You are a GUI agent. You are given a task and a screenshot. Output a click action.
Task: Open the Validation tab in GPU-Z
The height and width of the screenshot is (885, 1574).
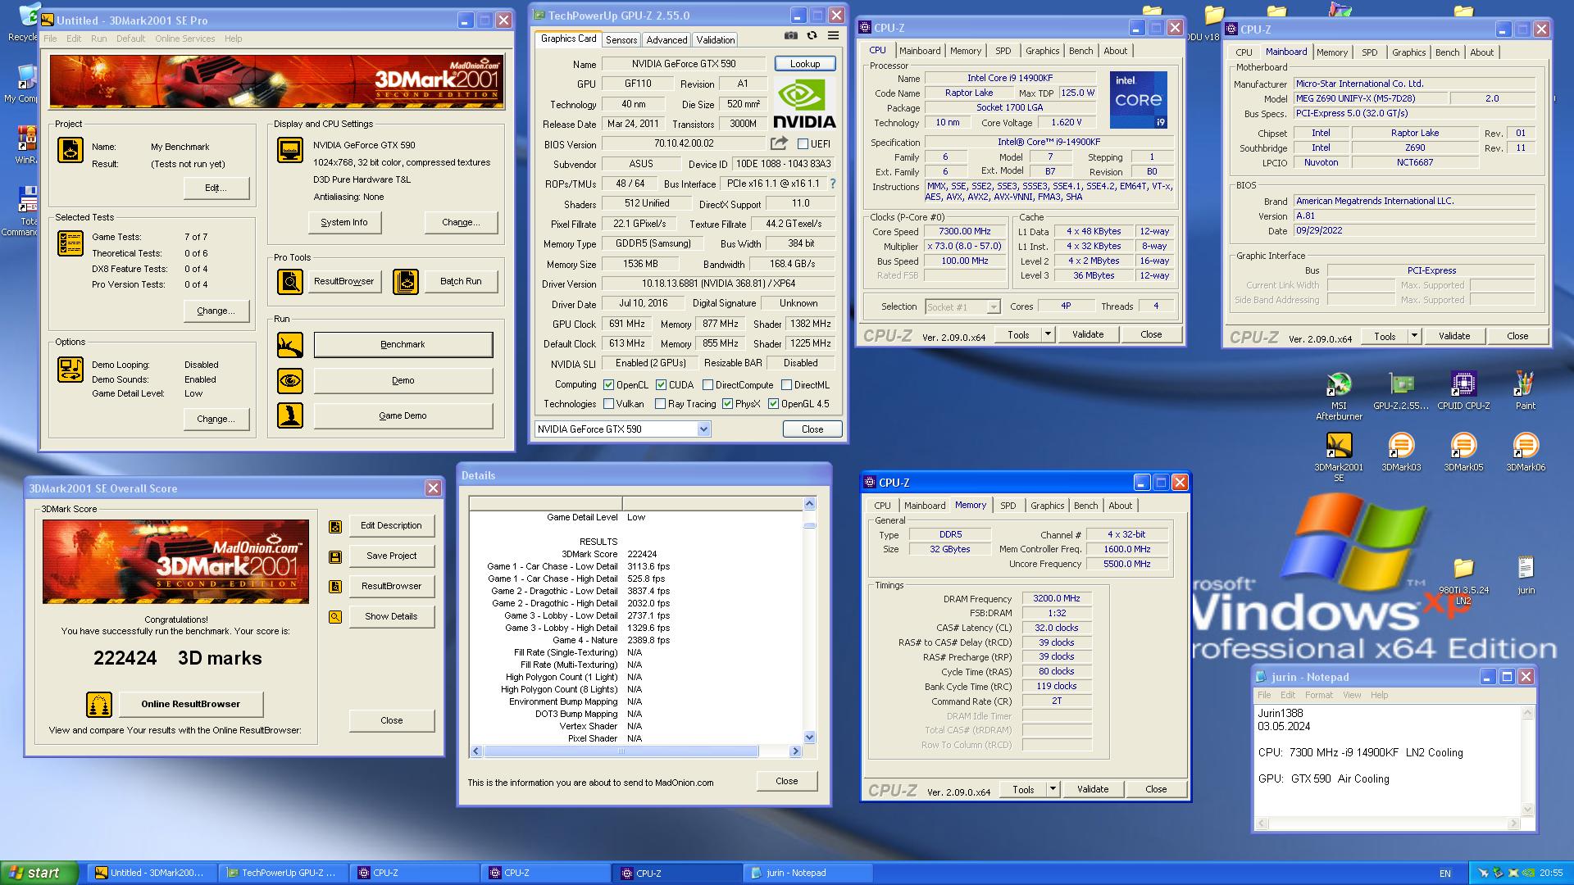716,40
